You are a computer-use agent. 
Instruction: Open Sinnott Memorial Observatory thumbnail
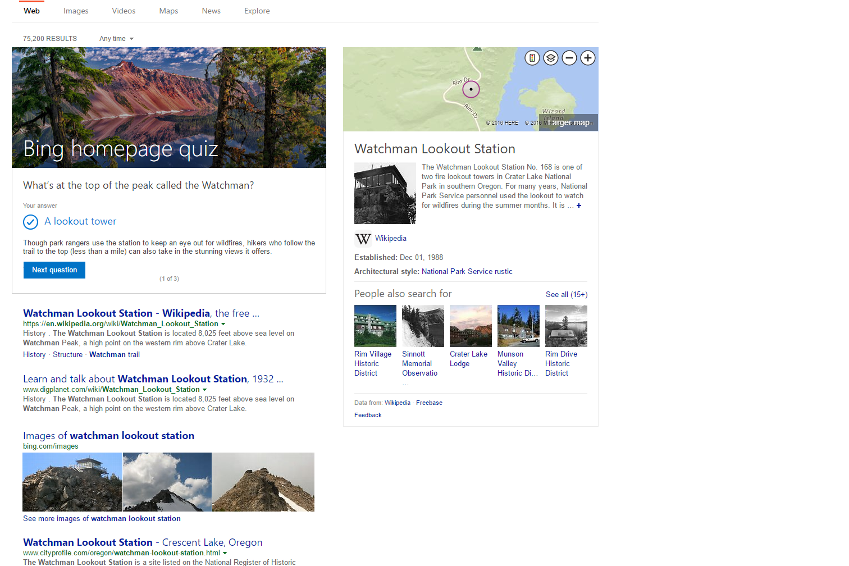(423, 326)
